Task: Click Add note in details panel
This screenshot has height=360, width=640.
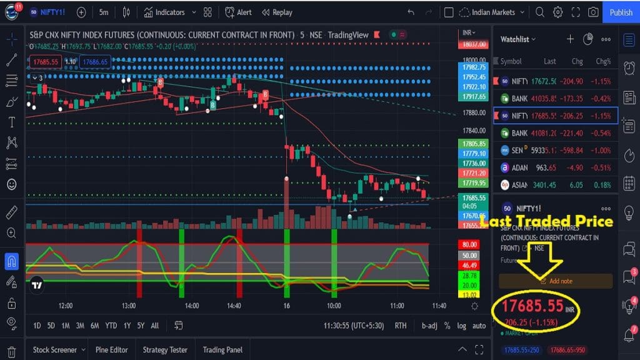Action: point(556,281)
